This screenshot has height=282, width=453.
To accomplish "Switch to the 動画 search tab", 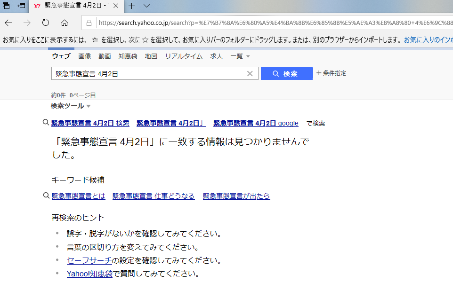I will (x=105, y=56).
